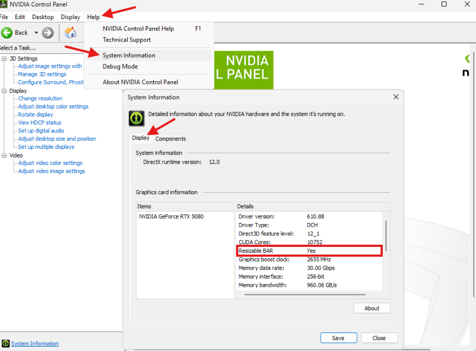
Task: Click the DirectX runtime version value 12.0
Action: click(x=214, y=162)
